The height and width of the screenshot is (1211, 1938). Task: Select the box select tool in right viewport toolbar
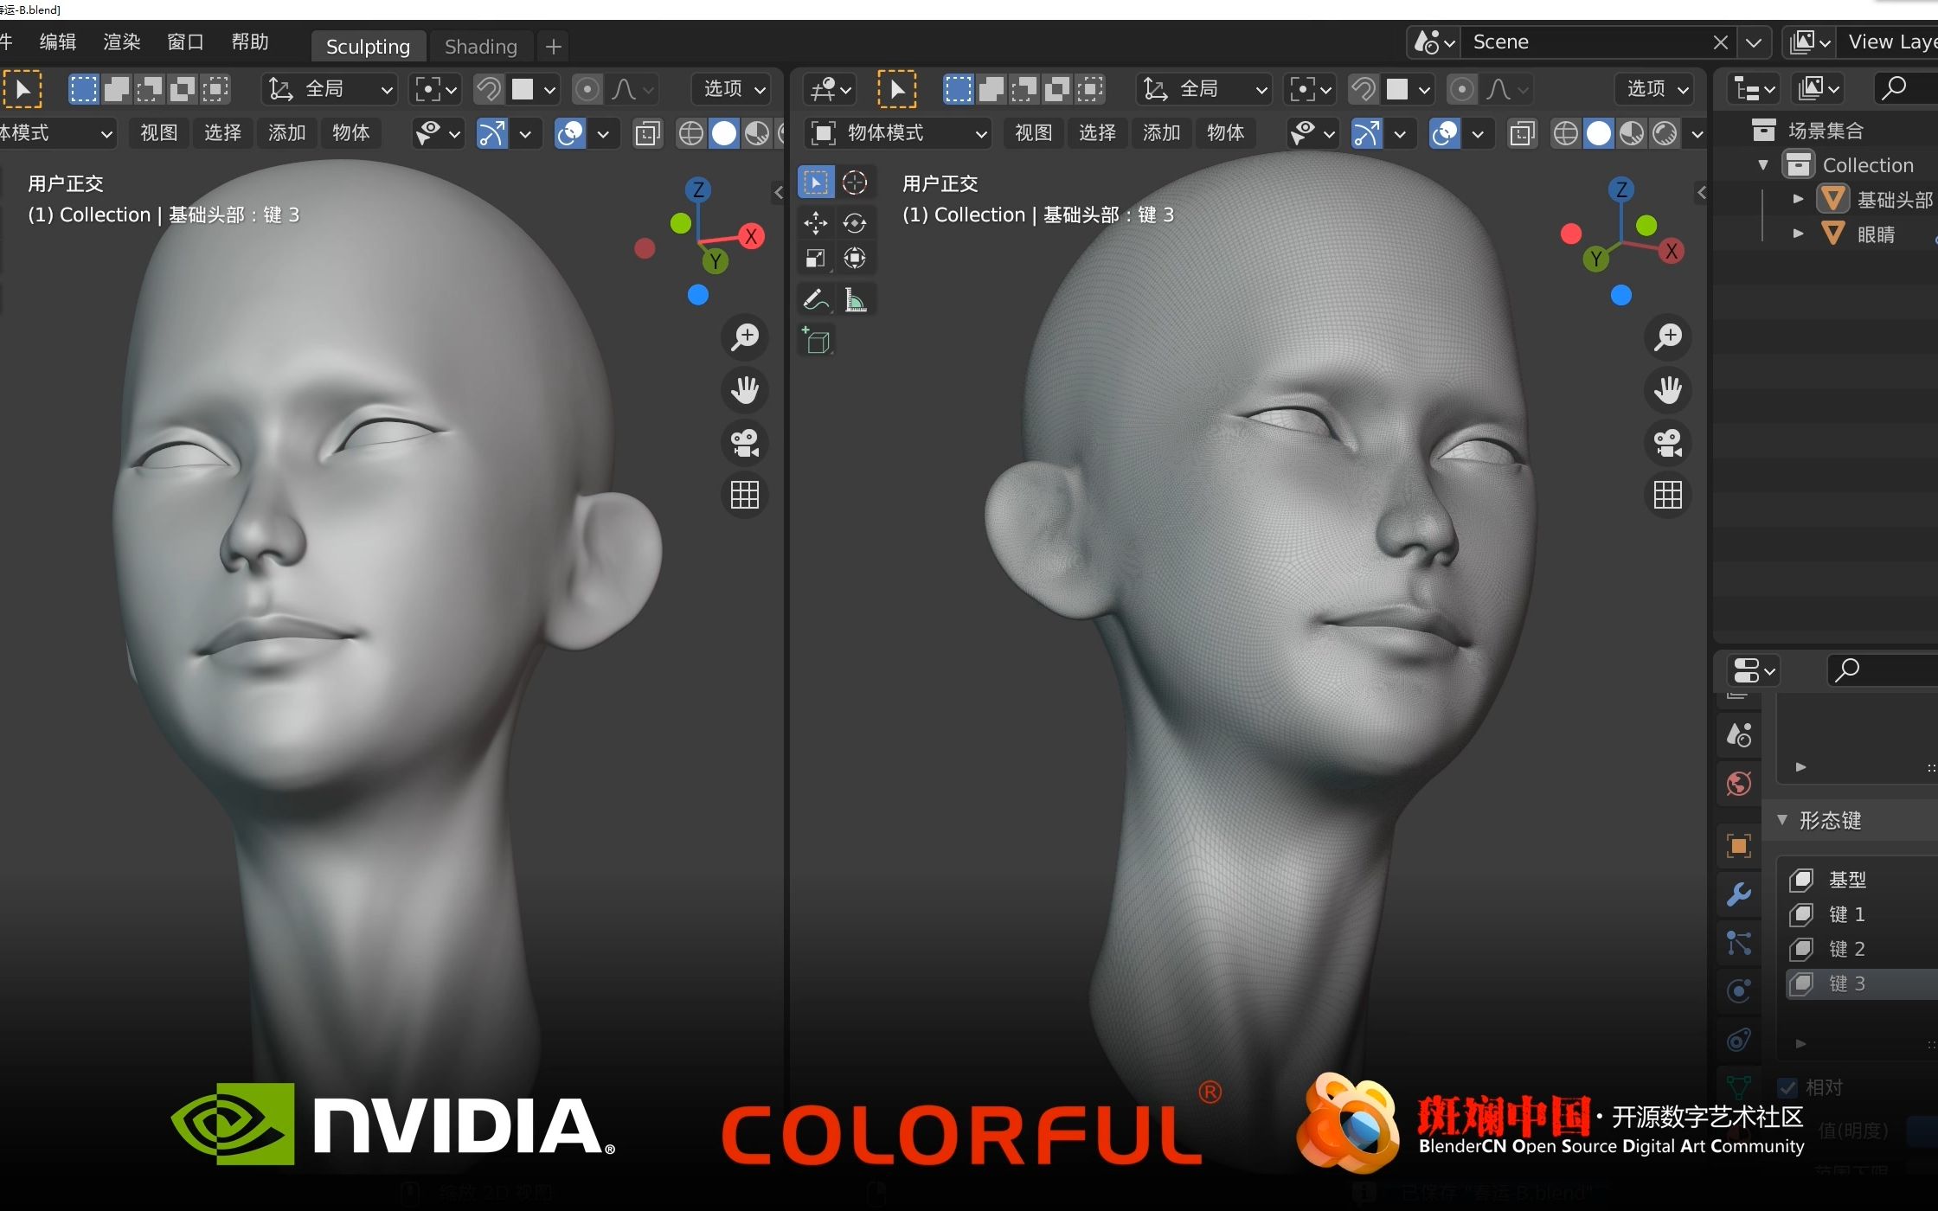click(x=815, y=183)
